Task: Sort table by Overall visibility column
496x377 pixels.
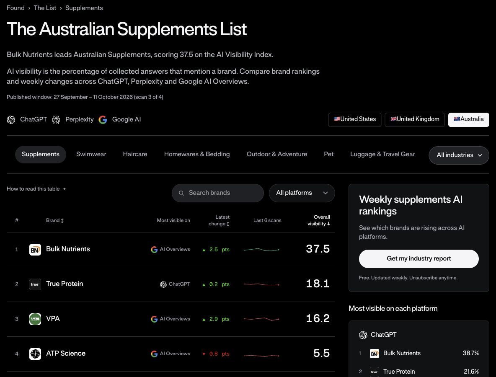Action: 318,220
